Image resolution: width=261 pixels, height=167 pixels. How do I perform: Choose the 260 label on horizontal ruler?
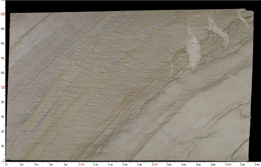[199, 165]
